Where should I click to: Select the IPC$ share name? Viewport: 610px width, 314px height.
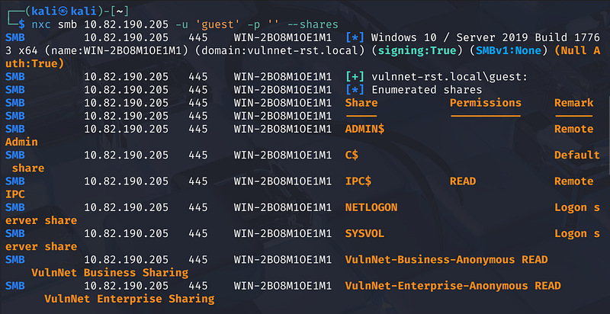point(358,181)
